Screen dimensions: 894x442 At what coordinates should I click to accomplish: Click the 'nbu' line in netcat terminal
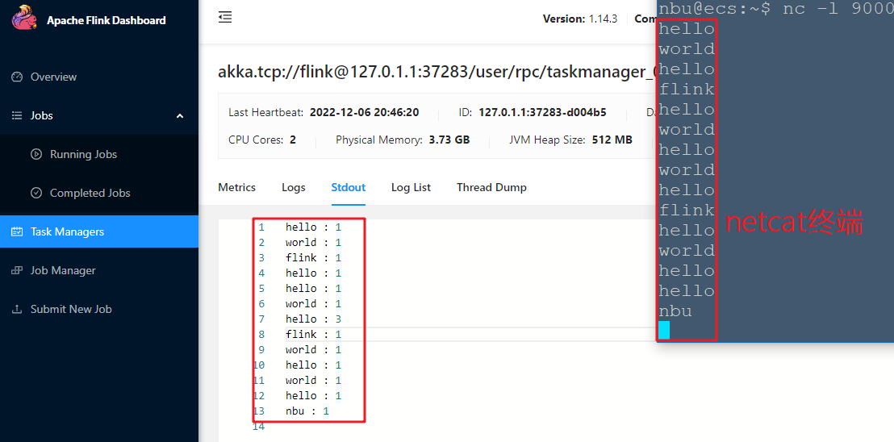[x=675, y=311]
